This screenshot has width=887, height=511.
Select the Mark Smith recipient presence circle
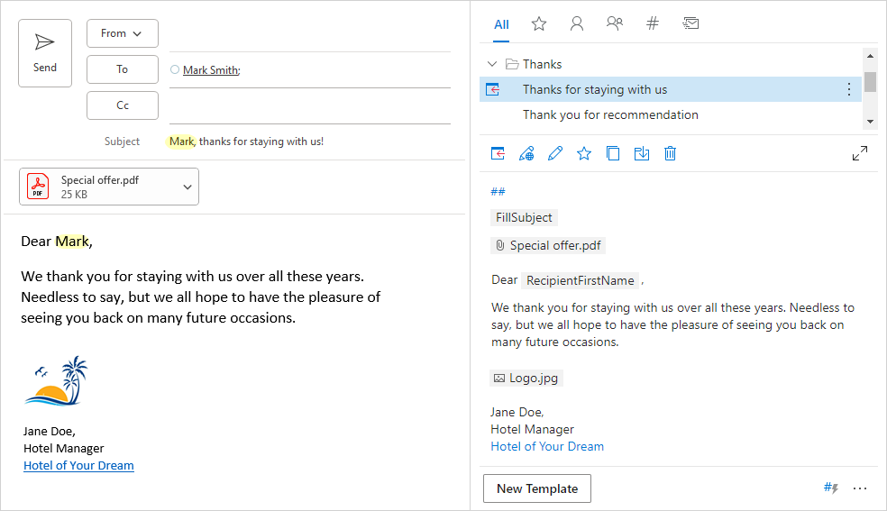[x=175, y=69]
